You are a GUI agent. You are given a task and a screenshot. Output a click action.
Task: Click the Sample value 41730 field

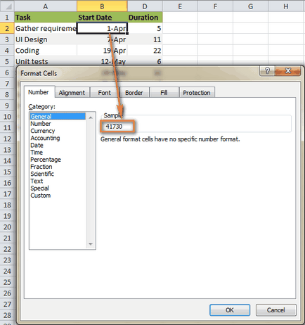pyautogui.click(x=117, y=127)
